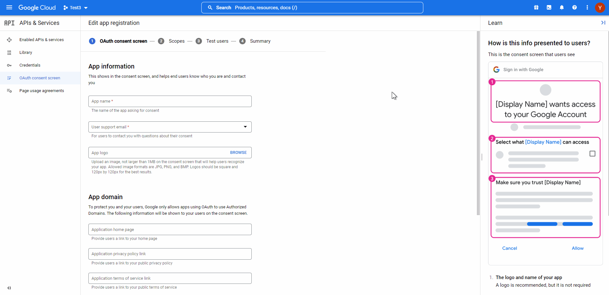Click BROWSE to upload app logo
The height and width of the screenshot is (295, 609).
click(x=238, y=153)
